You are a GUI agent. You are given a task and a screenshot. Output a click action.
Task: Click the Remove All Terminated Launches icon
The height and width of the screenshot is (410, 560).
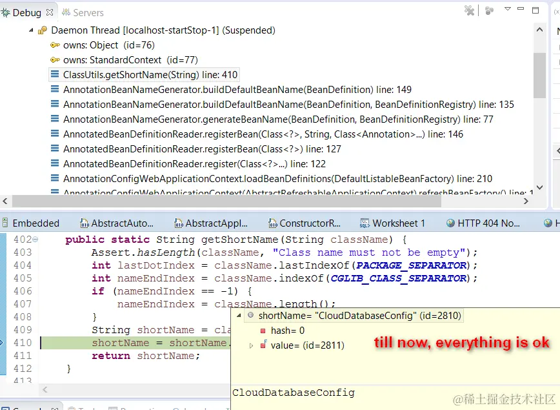[x=469, y=10]
